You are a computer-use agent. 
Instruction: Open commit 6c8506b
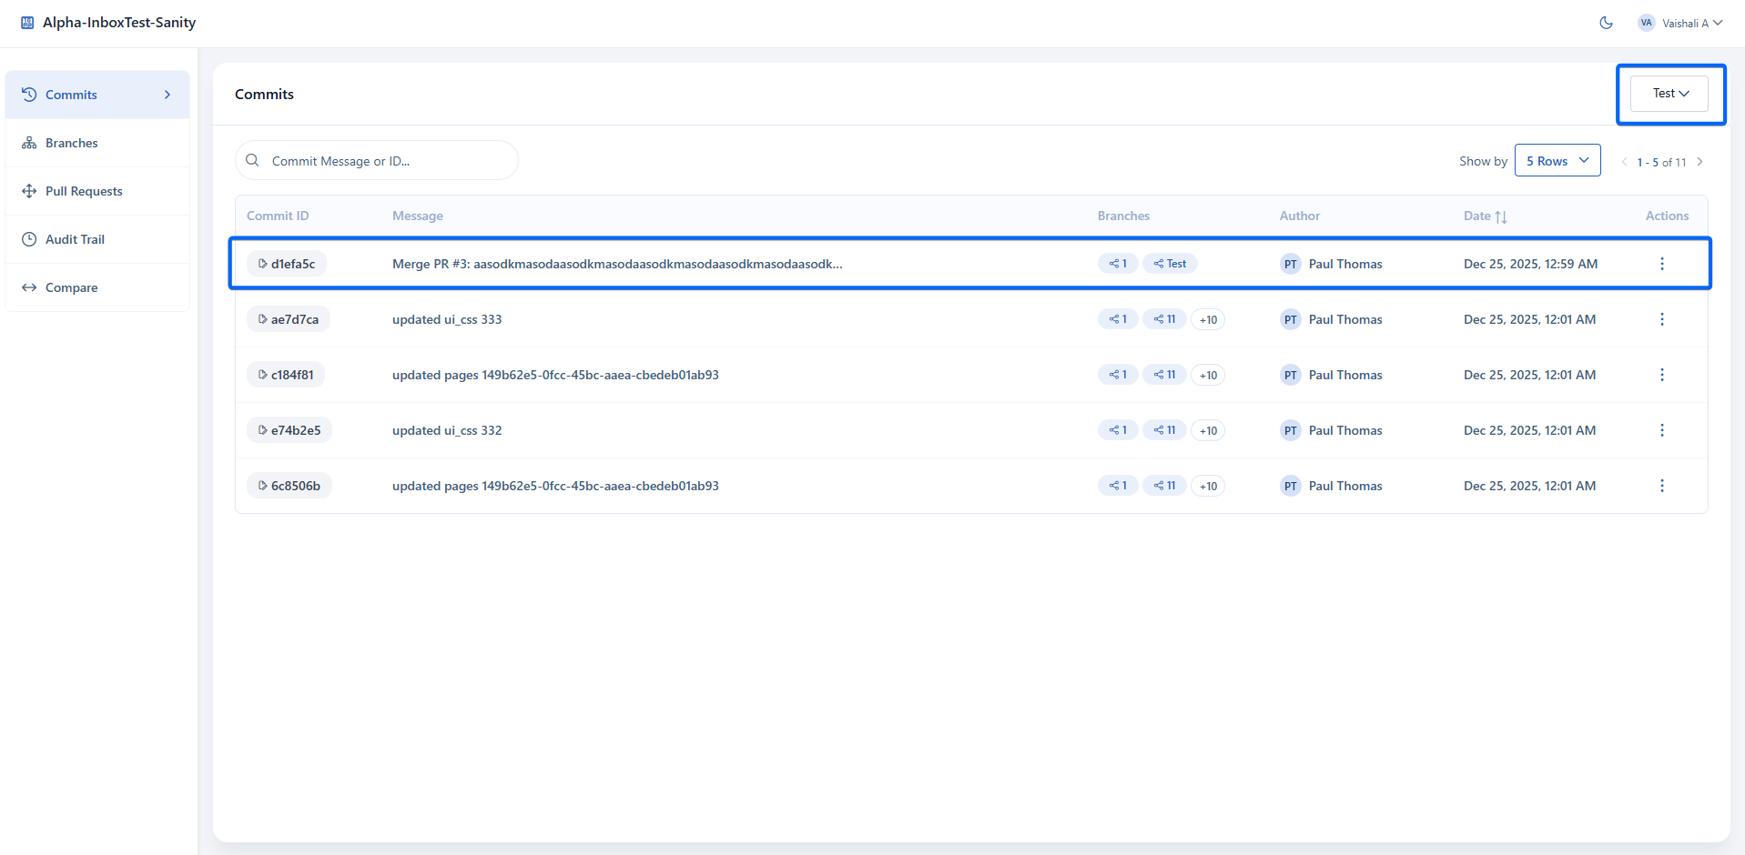[289, 486]
